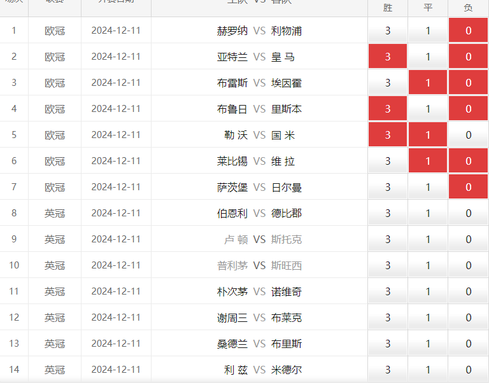Deselect draw (1) for 莱比锡 VS 维拉
Screen dimensions: 489x383
428,161
